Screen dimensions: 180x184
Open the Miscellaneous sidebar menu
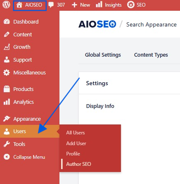coord(30,73)
